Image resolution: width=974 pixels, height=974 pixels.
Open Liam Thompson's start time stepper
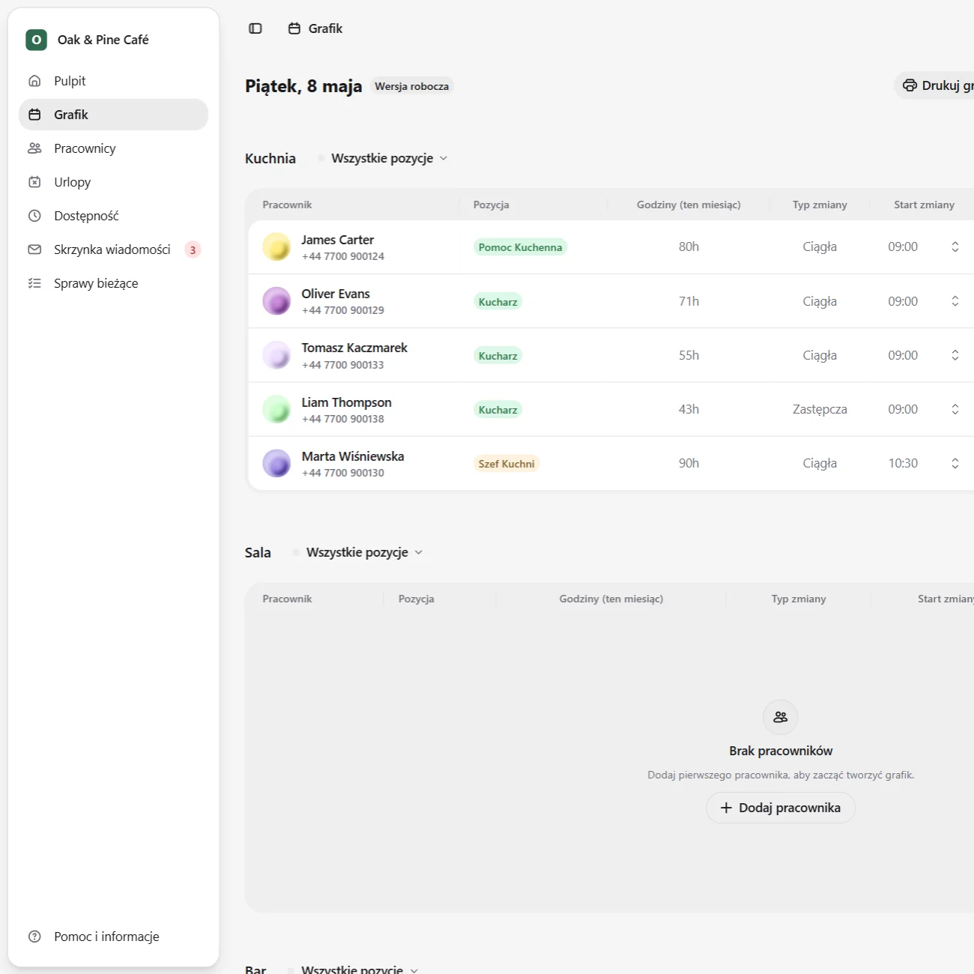955,409
